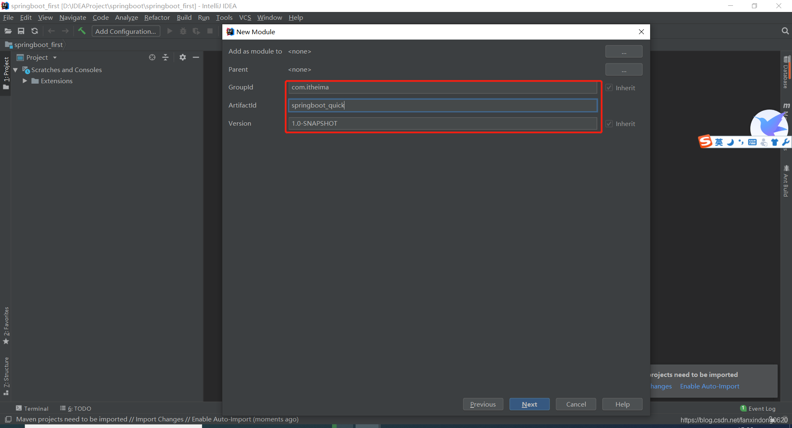The width and height of the screenshot is (792, 428).
Task: Click the Debug bug icon
Action: click(183, 31)
